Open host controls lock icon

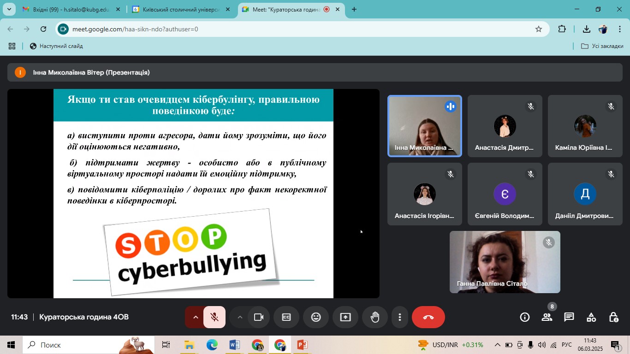[613, 317]
